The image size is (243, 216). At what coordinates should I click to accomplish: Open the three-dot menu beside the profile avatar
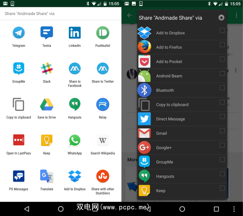236,70
